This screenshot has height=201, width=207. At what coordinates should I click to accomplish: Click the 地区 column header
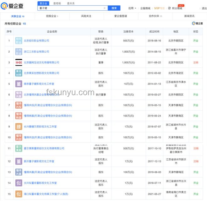tap(176, 31)
